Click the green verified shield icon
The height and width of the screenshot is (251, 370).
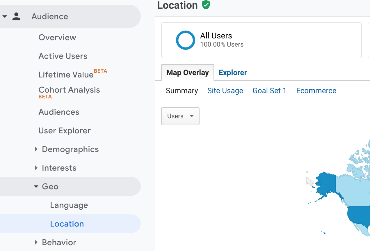(x=206, y=5)
